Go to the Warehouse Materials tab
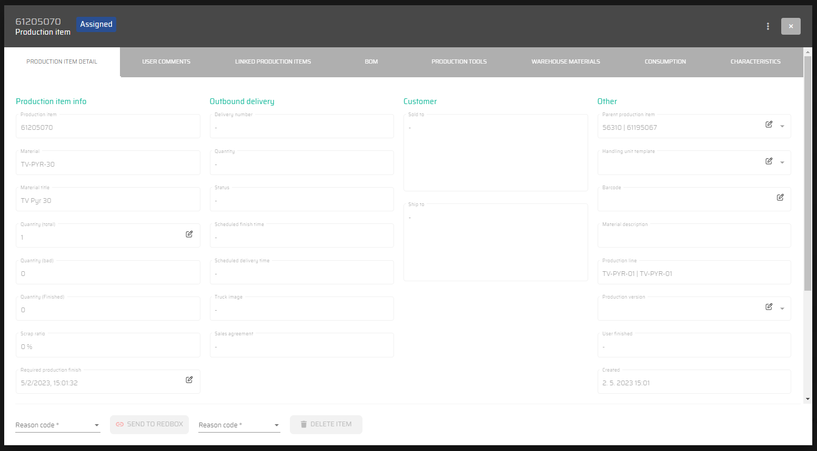The height and width of the screenshot is (451, 817). click(x=566, y=62)
